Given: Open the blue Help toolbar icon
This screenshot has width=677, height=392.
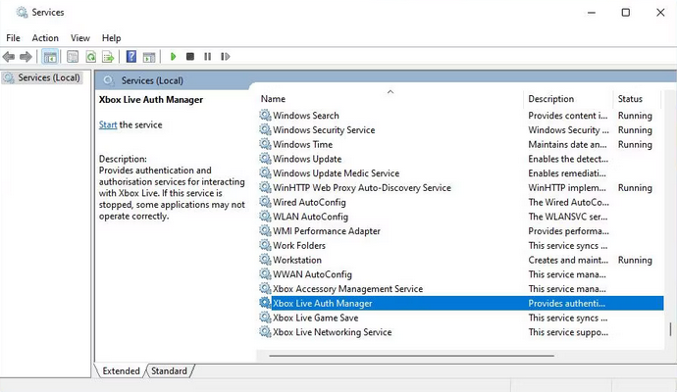Looking at the screenshot, I should 131,57.
